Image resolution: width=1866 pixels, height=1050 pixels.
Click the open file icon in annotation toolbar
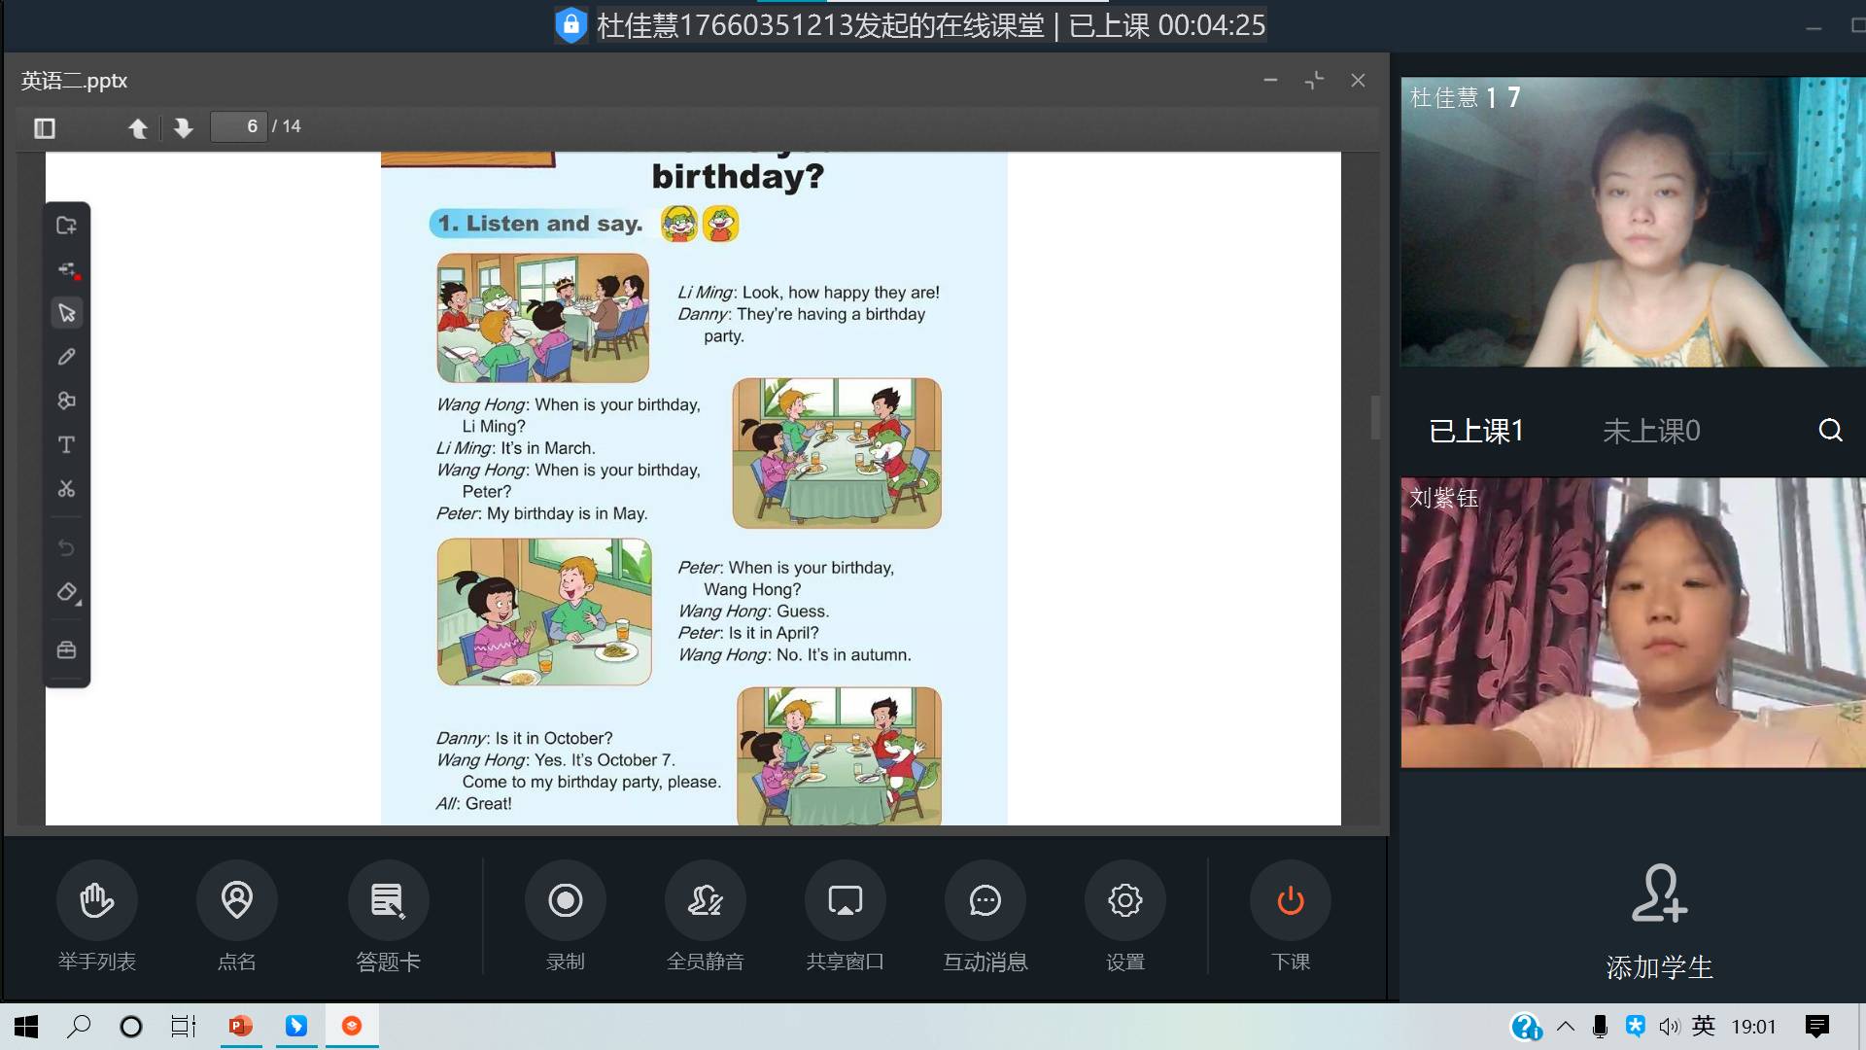click(x=66, y=226)
